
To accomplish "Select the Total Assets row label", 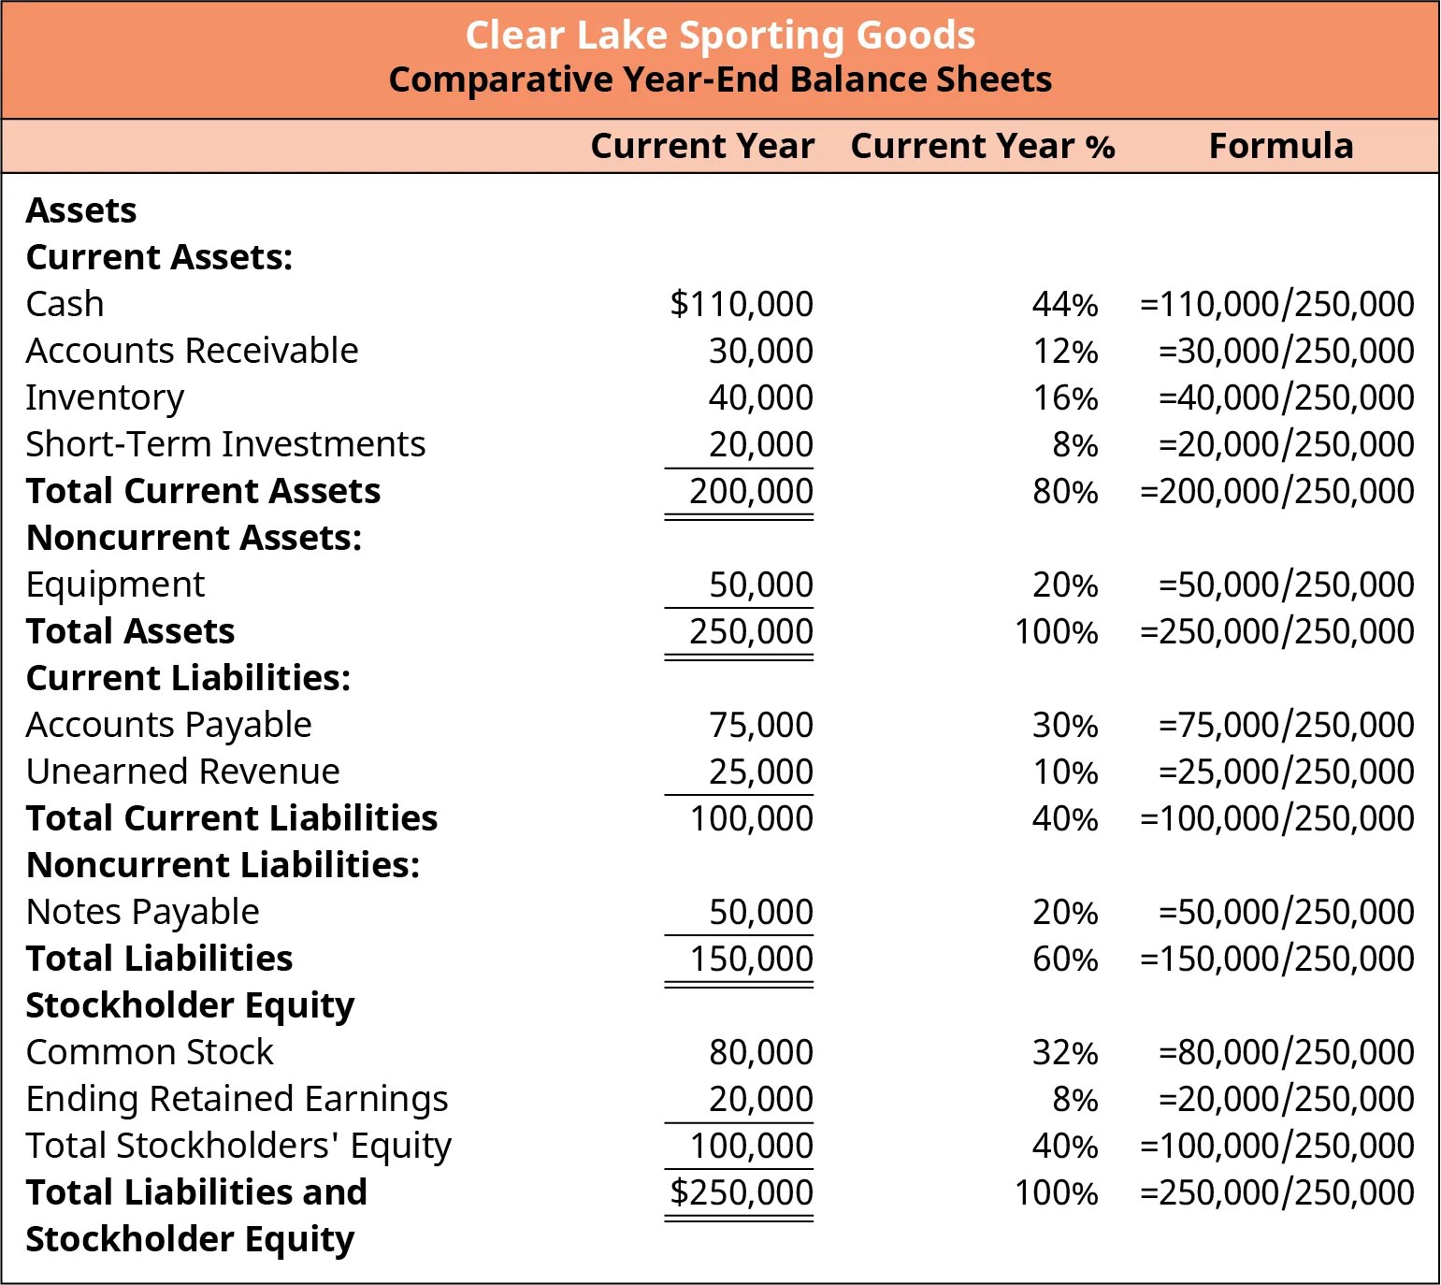I will 130,631.
